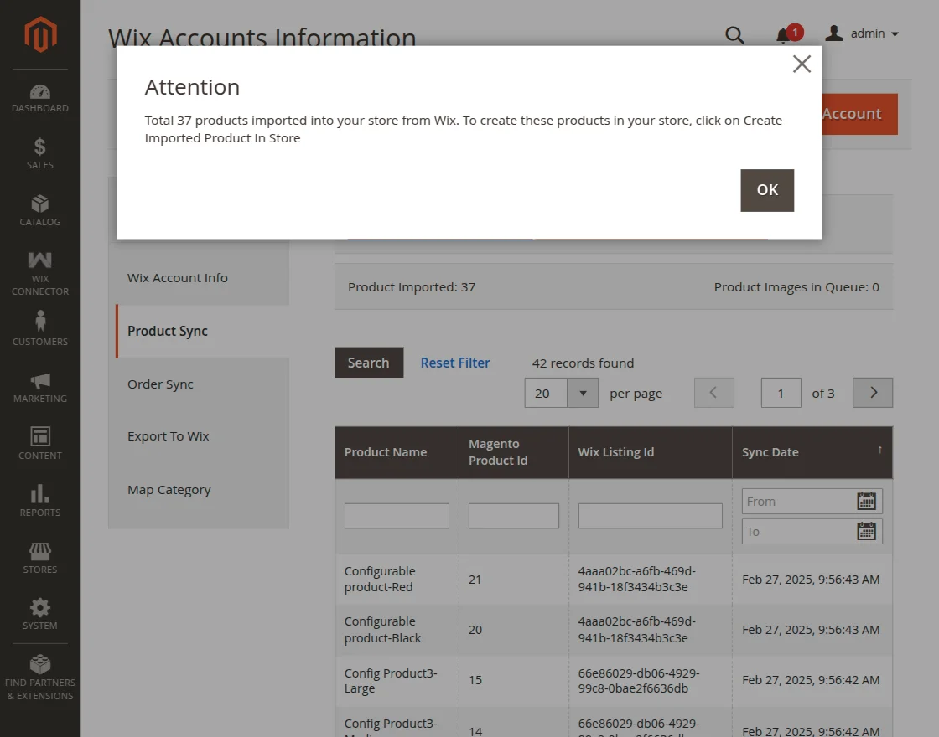Open the Marketing sidebar menu
The image size is (939, 737).
click(x=40, y=388)
